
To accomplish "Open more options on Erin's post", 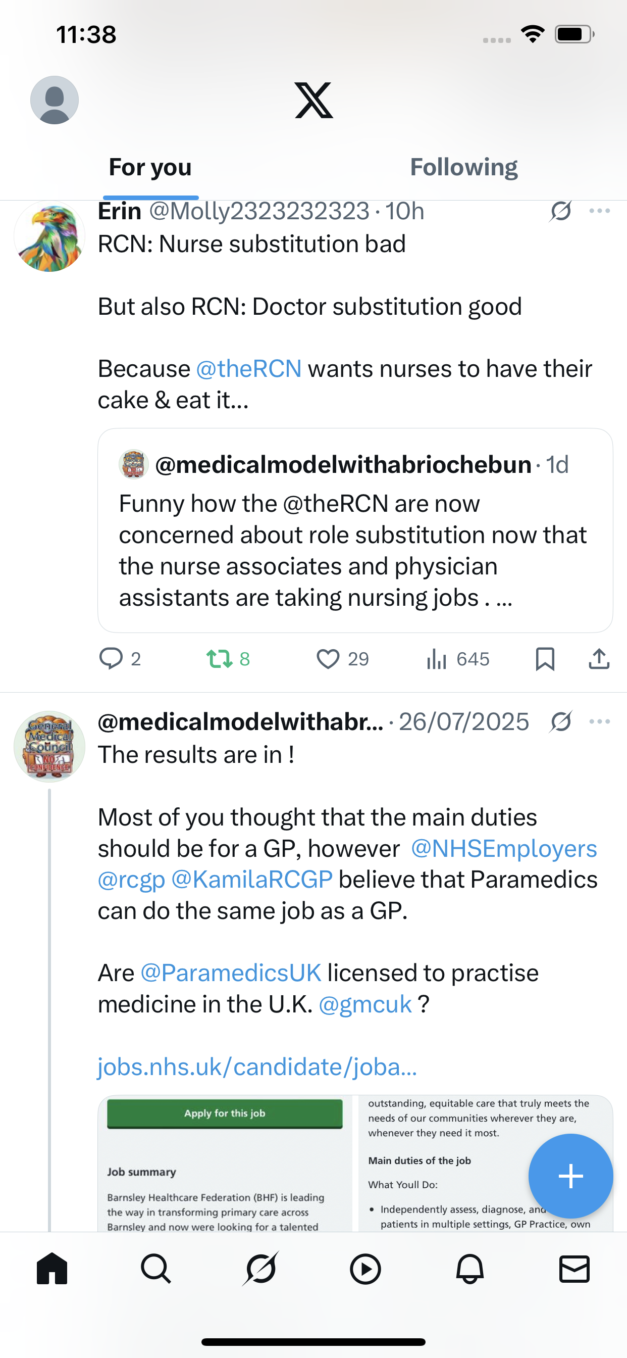I will pyautogui.click(x=600, y=211).
